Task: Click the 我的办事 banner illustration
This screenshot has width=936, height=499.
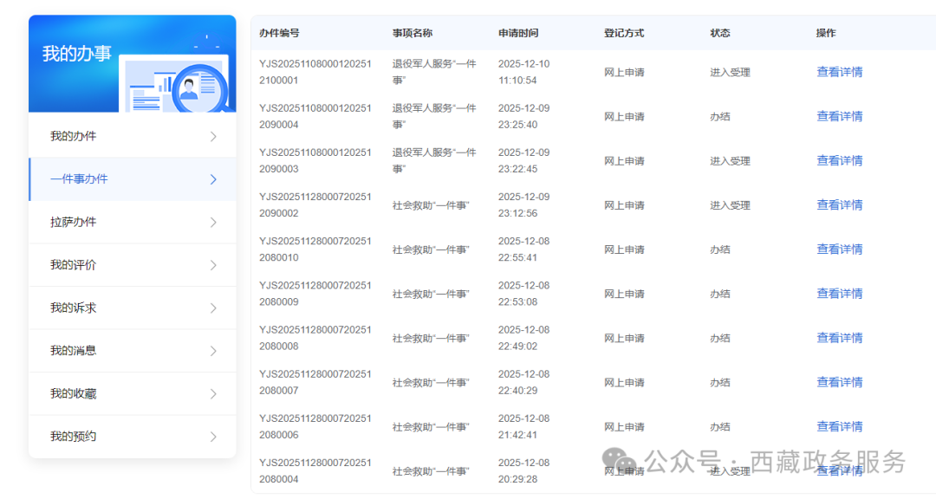Action: coord(178,84)
